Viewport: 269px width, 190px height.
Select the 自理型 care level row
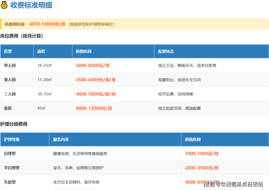tap(10, 154)
